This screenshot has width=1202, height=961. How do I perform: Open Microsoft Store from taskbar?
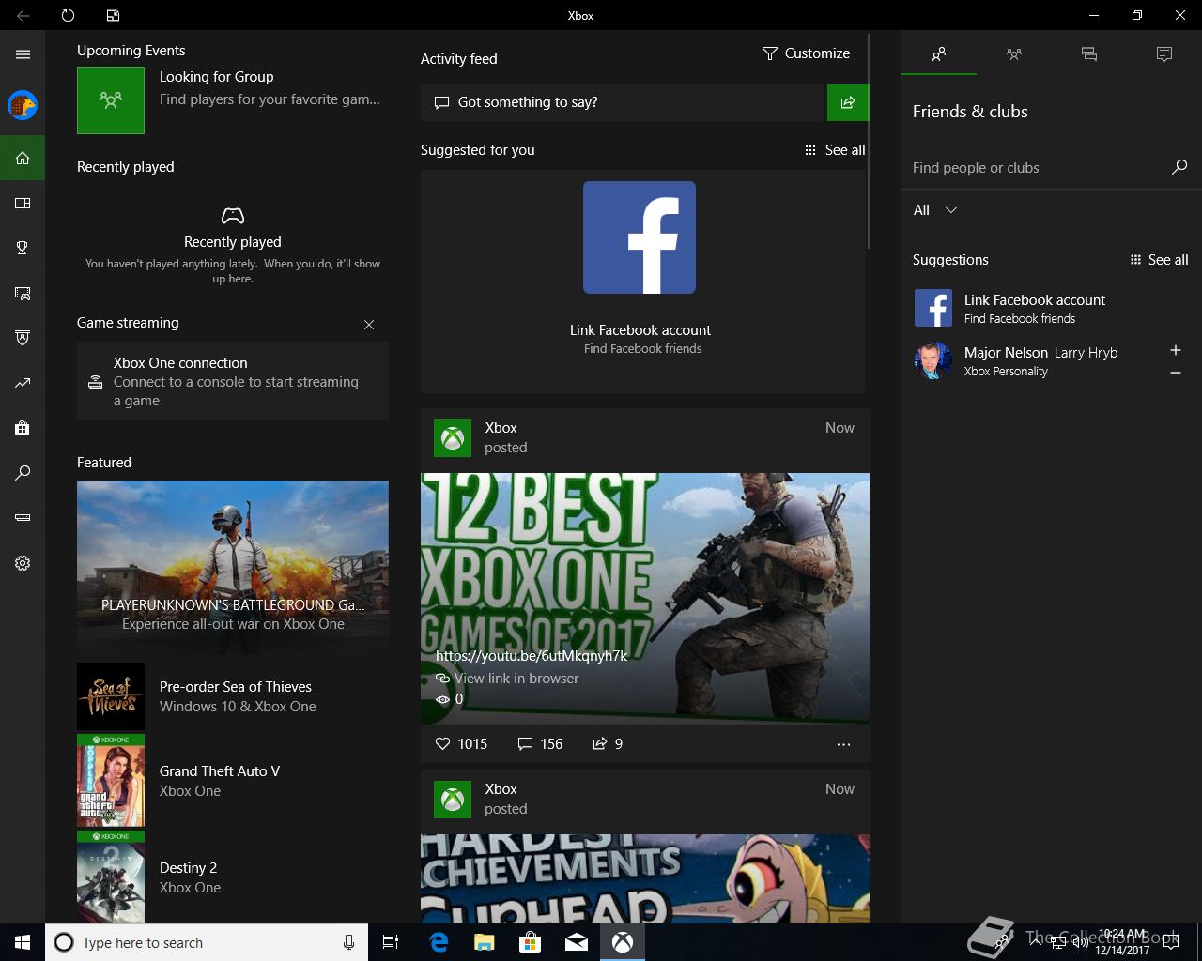pos(531,942)
